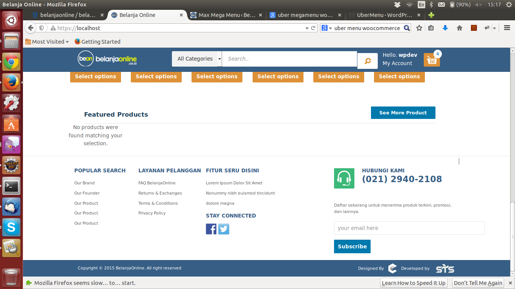Viewport: 515px width, 289px height.
Task: Open the Privacy Policy link
Action: tap(152, 213)
